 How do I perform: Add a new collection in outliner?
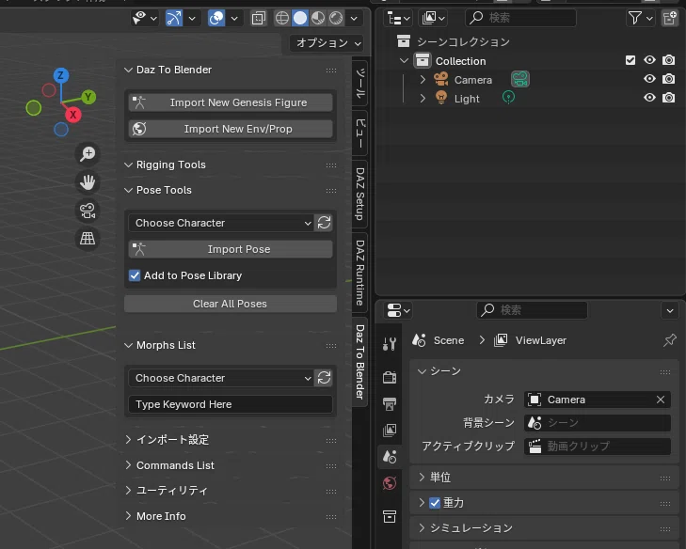669,18
